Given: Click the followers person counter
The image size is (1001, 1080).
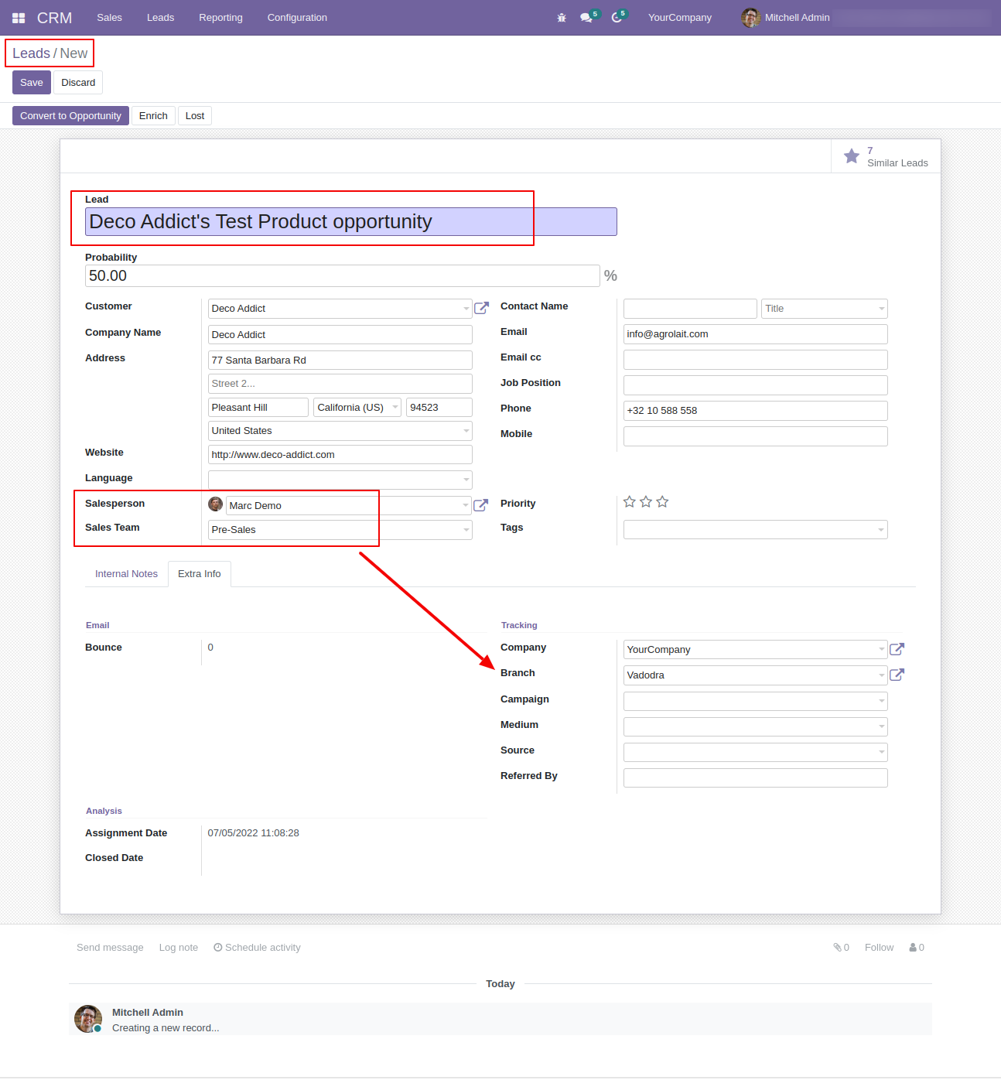Looking at the screenshot, I should pos(917,948).
